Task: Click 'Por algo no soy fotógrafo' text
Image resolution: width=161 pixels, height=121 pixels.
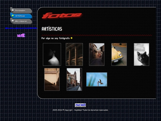Action: pos(55,38)
